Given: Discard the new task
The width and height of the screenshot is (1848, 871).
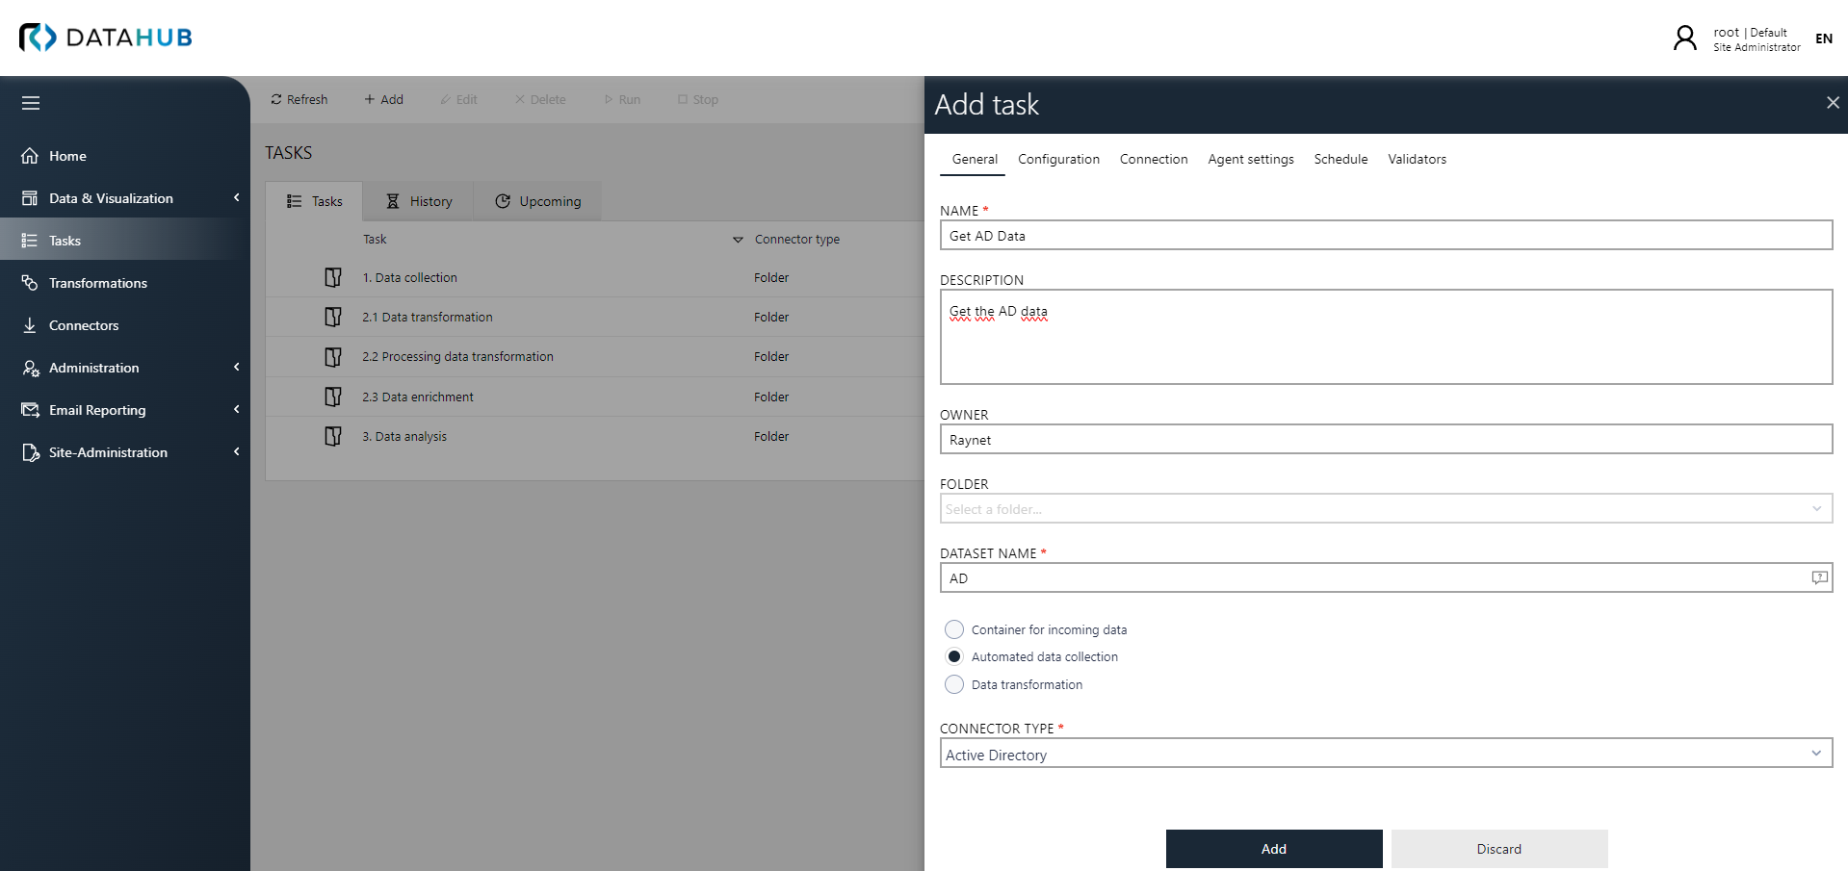Looking at the screenshot, I should pos(1497,848).
